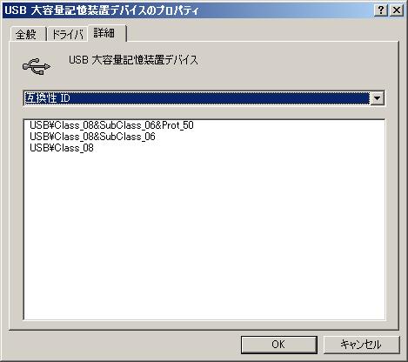This screenshot has height=362, width=408.
Task: Open the property dropdown arrow
Action: (x=377, y=98)
